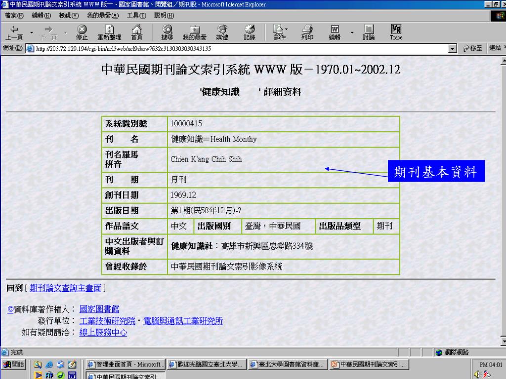
Task: Open the 說明(H) menu
Action: (x=164, y=15)
